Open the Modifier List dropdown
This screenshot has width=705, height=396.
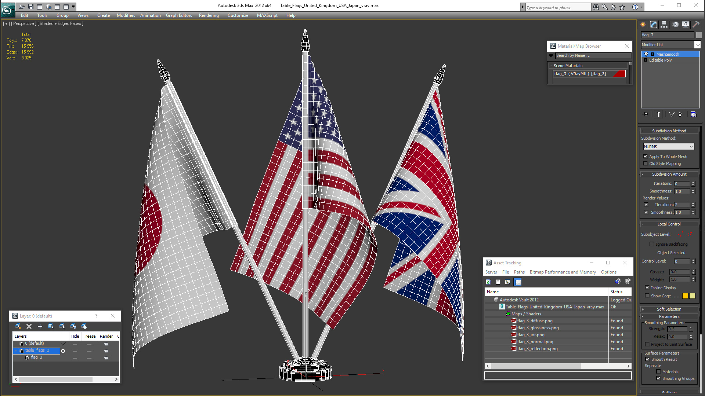tap(697, 45)
